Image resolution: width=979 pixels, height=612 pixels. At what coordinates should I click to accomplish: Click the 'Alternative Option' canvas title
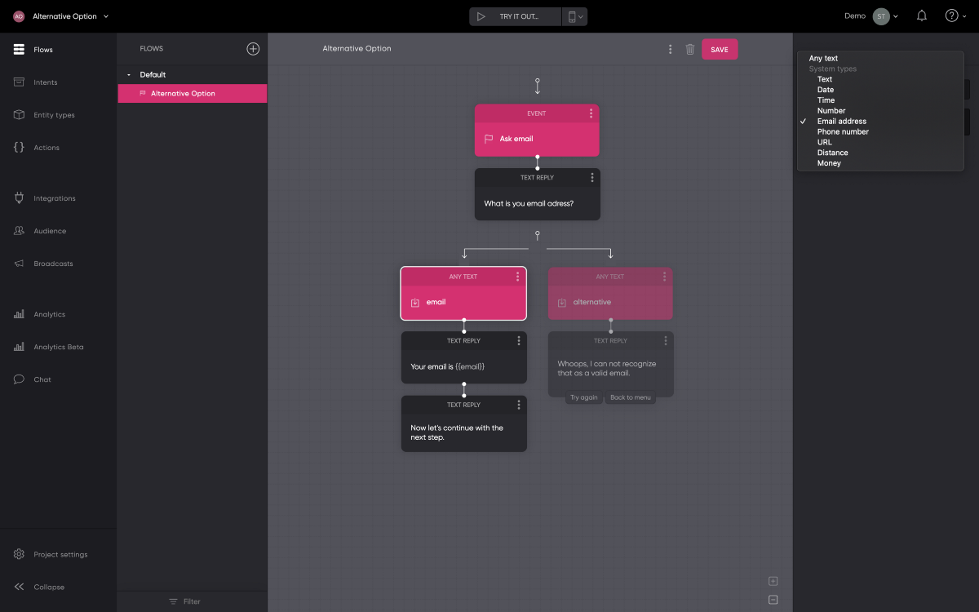357,49
